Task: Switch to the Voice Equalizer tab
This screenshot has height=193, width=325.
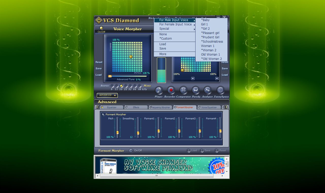Action: [209, 107]
